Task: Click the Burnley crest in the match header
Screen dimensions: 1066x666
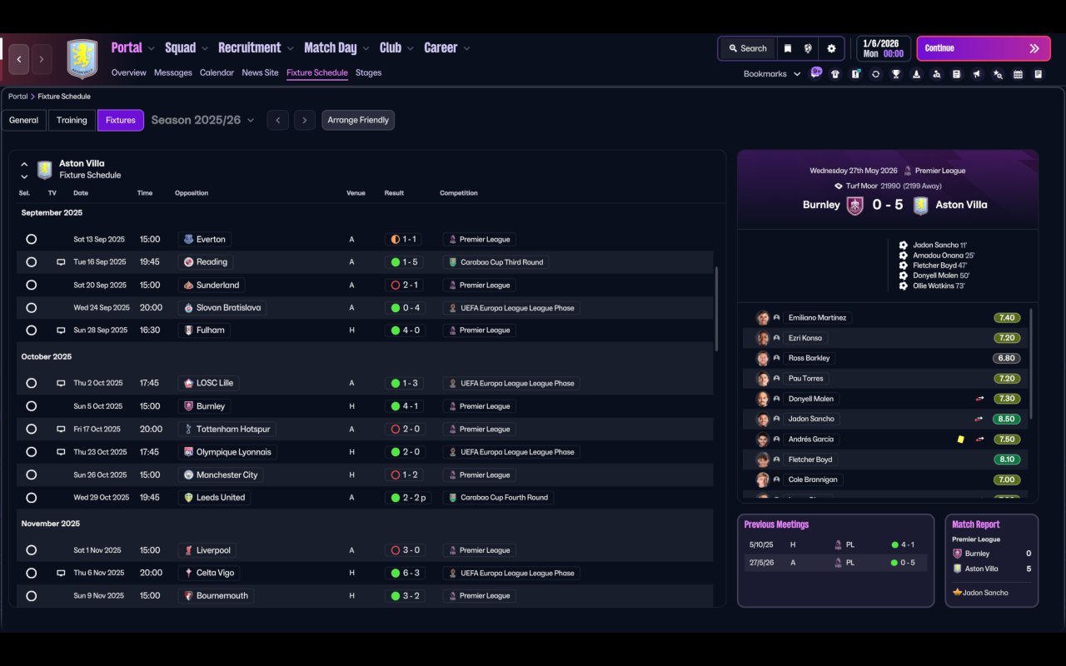Action: click(855, 206)
